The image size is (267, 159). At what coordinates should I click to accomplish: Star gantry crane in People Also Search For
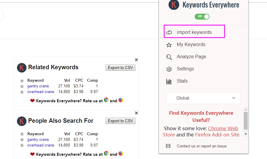22,140
